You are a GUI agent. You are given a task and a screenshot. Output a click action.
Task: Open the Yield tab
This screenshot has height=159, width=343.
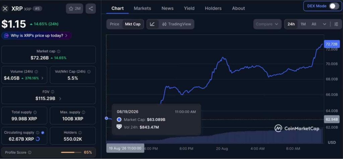[x=189, y=8]
